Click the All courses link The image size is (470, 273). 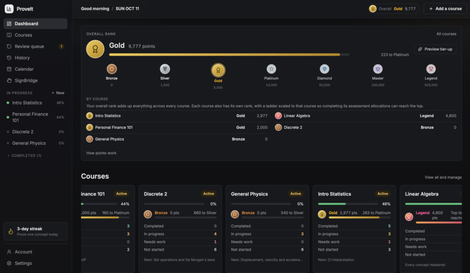point(446,34)
